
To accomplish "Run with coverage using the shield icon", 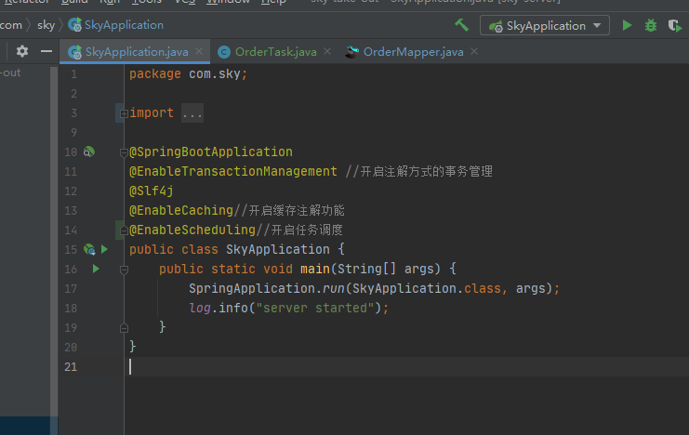I will (674, 25).
